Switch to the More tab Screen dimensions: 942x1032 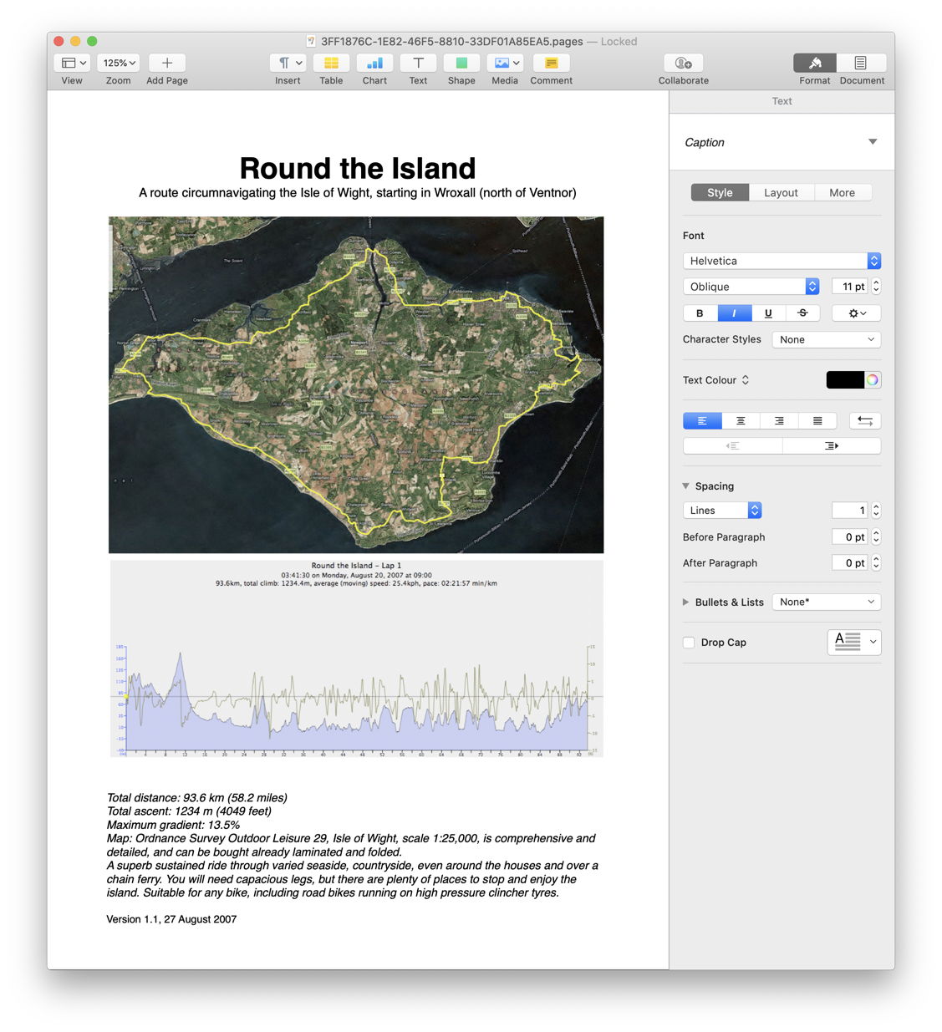coord(842,192)
